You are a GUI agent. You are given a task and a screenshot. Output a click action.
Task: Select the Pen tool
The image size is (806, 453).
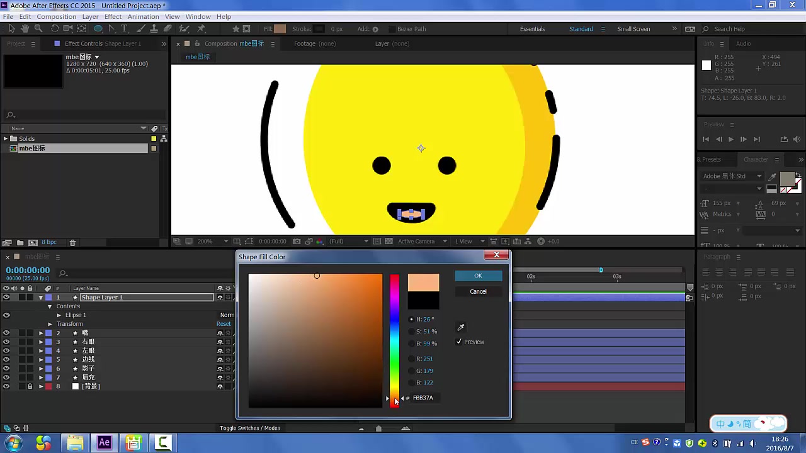pyautogui.click(x=111, y=28)
